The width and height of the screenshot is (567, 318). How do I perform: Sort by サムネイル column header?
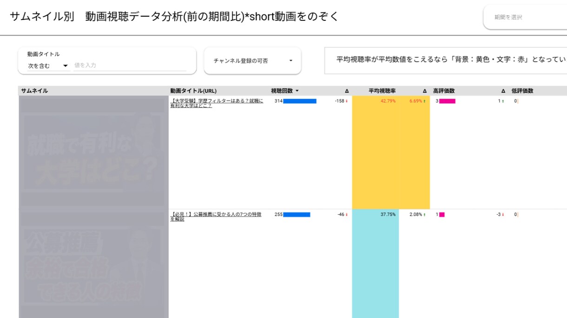(x=34, y=91)
